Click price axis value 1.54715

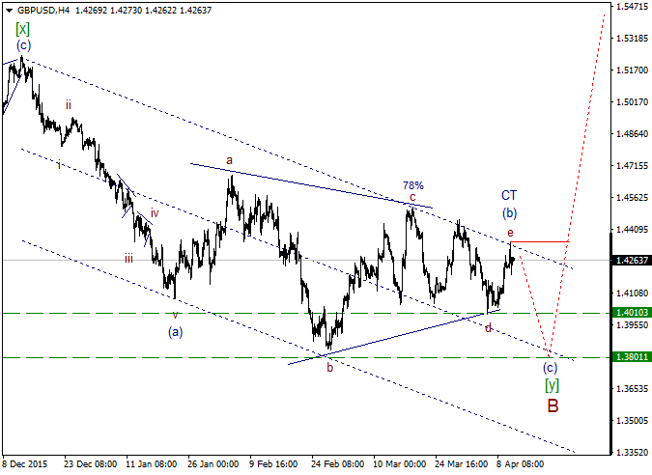[632, 6]
